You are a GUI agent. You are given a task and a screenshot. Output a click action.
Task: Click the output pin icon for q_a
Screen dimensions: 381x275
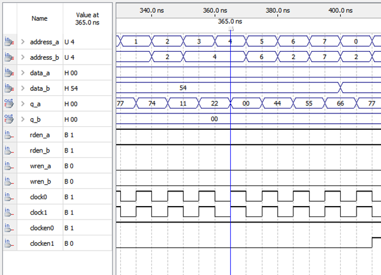pyautogui.click(x=10, y=104)
